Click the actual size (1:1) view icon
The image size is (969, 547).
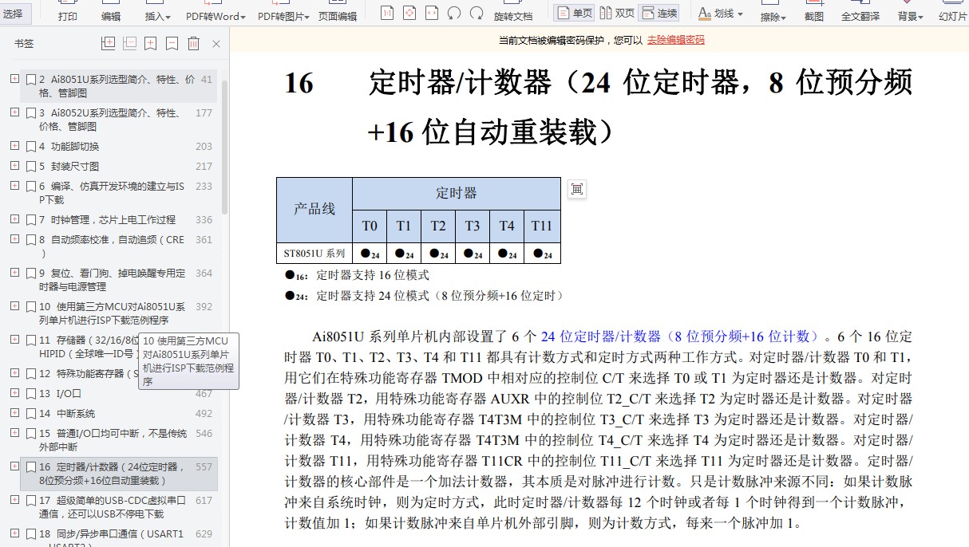386,13
